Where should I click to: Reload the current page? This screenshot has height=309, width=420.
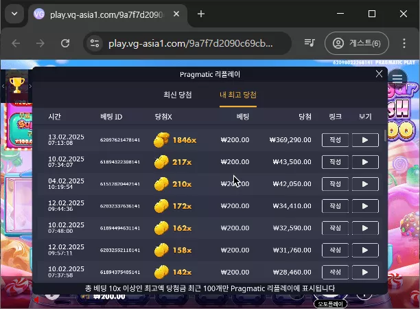point(65,43)
